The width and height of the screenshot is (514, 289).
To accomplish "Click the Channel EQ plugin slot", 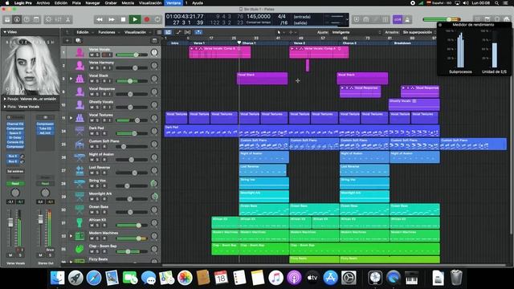I will point(15,124).
